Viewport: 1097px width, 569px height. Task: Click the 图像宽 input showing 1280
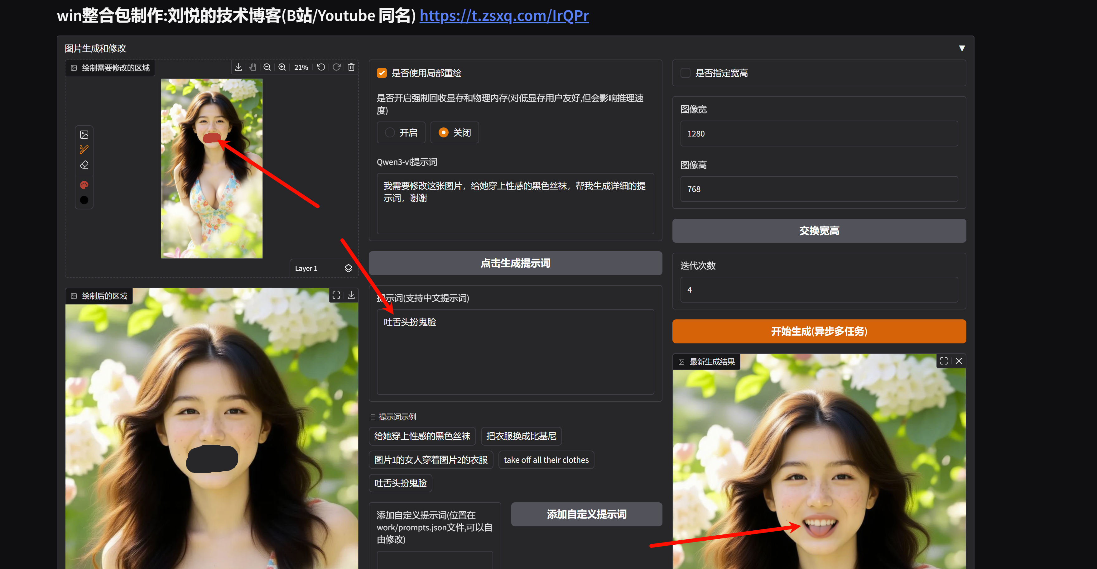[819, 134]
